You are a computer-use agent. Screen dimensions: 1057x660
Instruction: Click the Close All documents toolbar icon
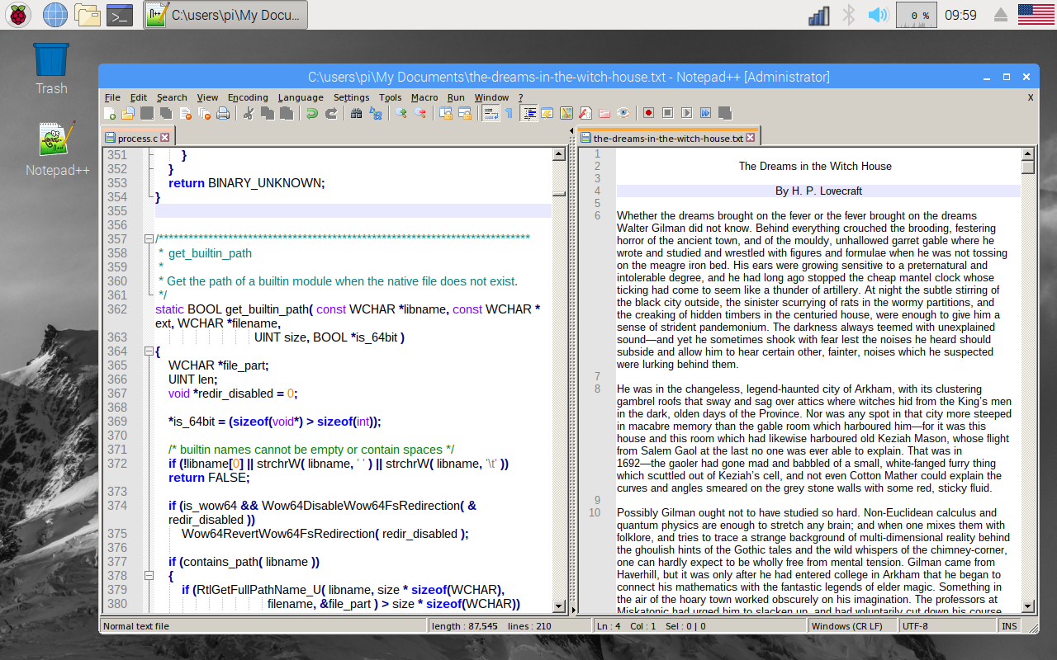coord(204,113)
